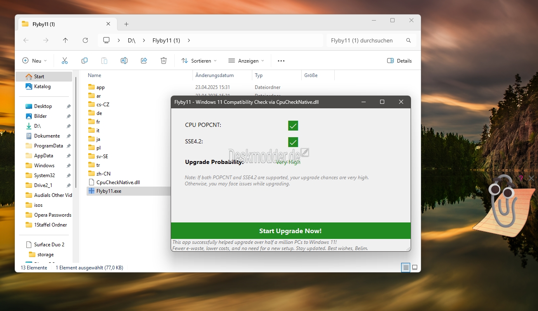Click the Copy icon in Explorer toolbar

coord(85,61)
